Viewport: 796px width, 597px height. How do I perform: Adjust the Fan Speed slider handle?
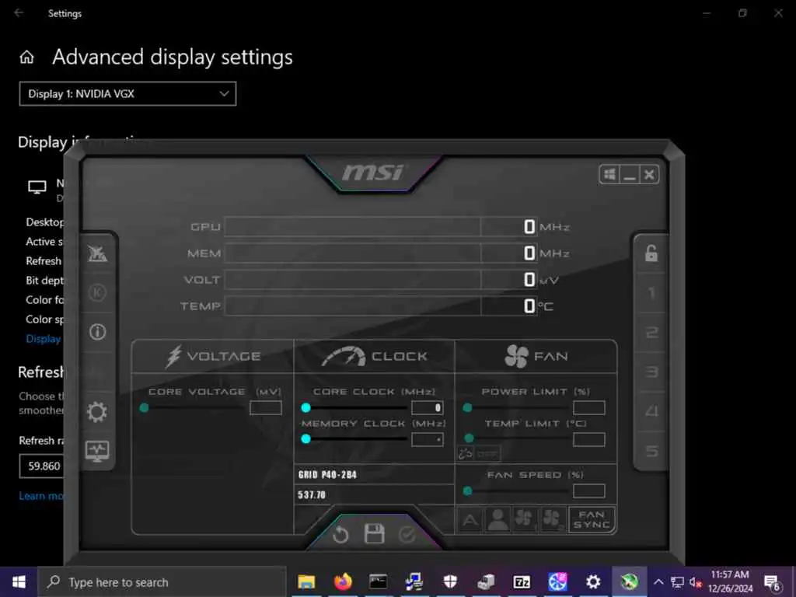pyautogui.click(x=467, y=491)
